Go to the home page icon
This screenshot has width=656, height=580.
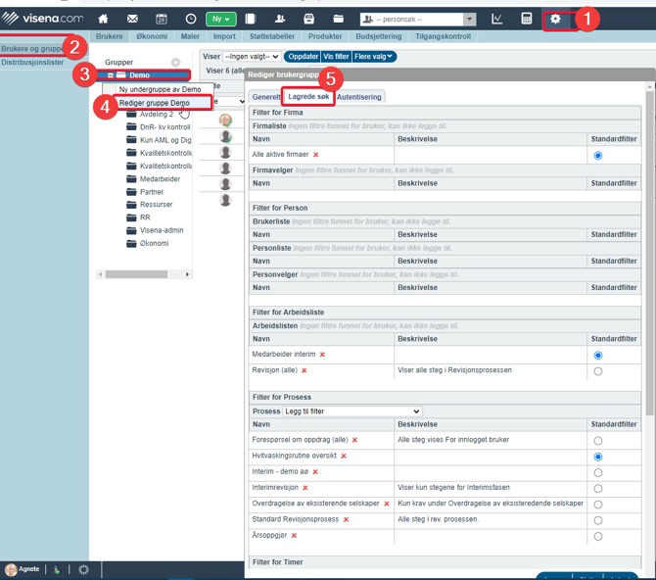tap(103, 19)
